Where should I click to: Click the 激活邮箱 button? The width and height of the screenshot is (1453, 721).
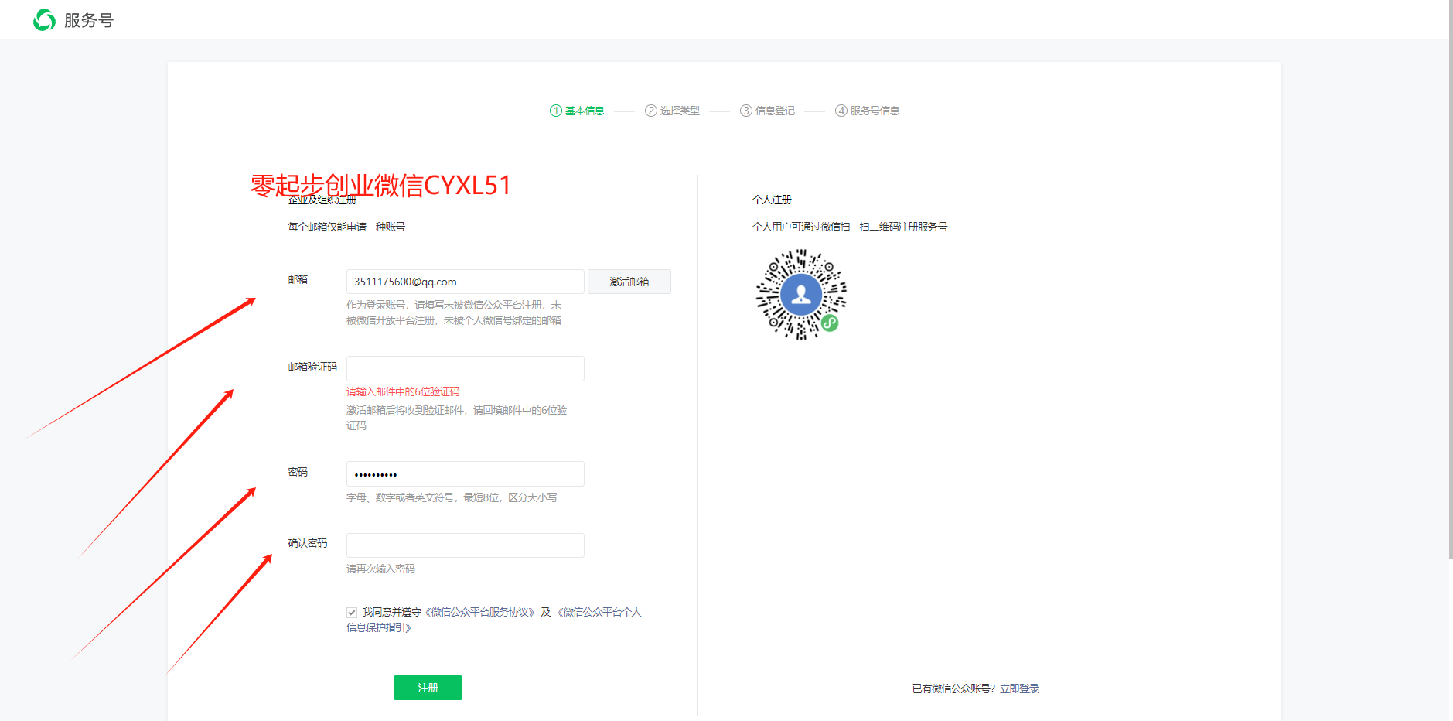(629, 282)
